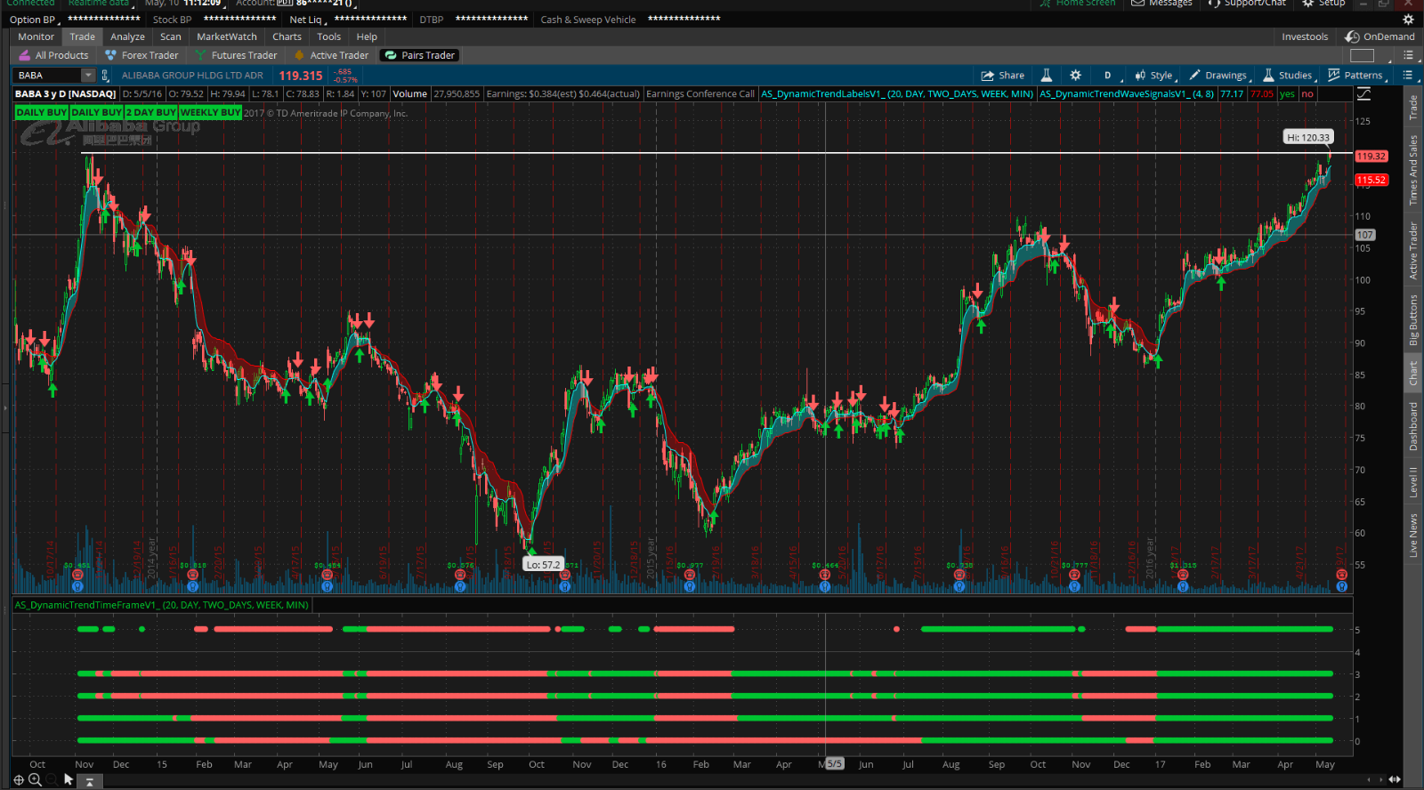Select the pointer cursor tool
Image resolution: width=1424 pixels, height=790 pixels.
(x=69, y=779)
